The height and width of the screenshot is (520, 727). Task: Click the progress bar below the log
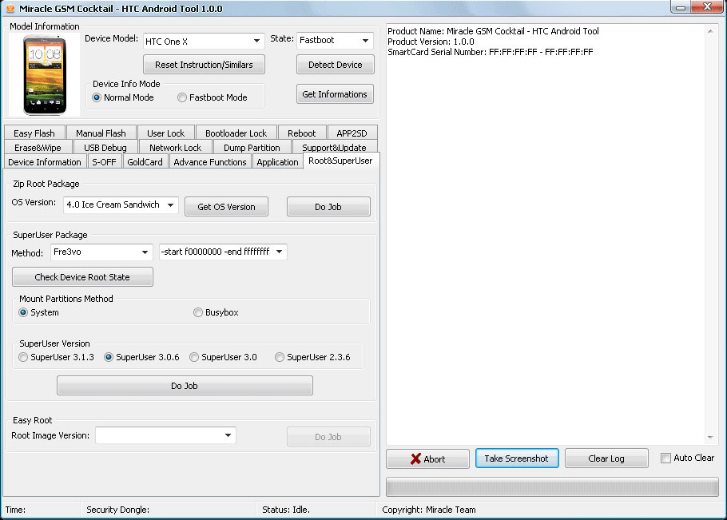(552, 487)
